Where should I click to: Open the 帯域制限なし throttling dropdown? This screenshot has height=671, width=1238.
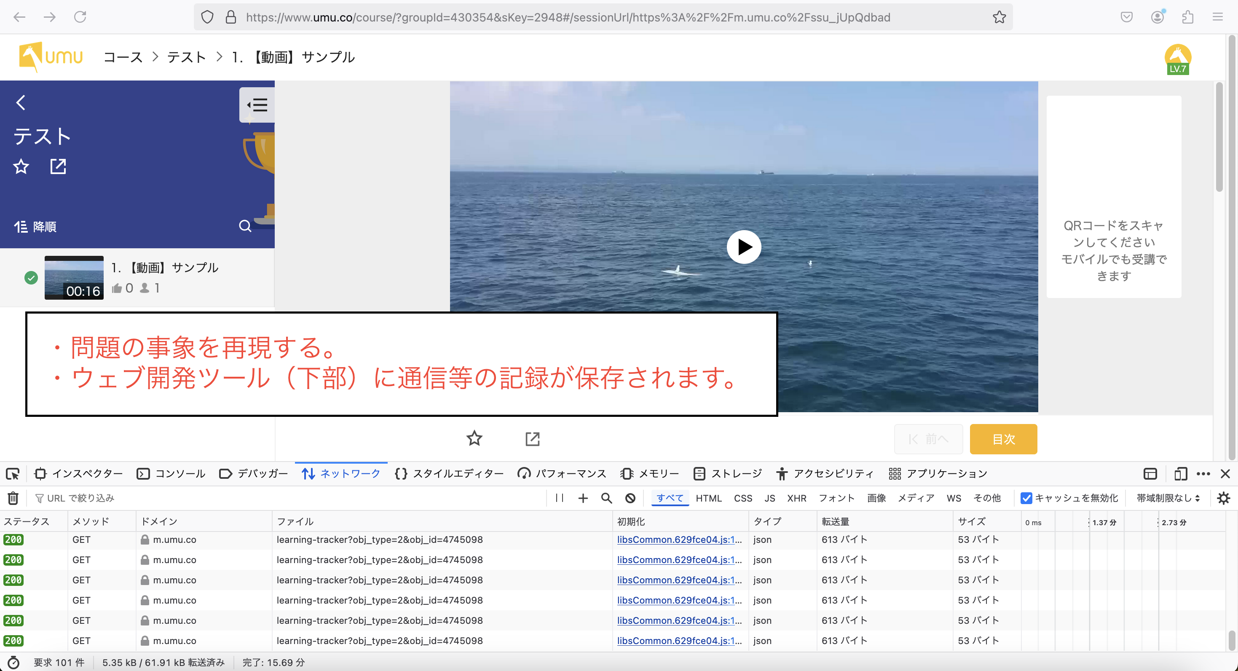[x=1168, y=498]
